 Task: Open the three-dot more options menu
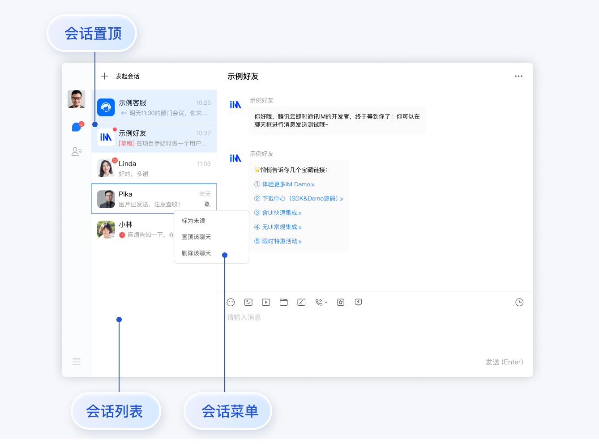[x=518, y=76]
